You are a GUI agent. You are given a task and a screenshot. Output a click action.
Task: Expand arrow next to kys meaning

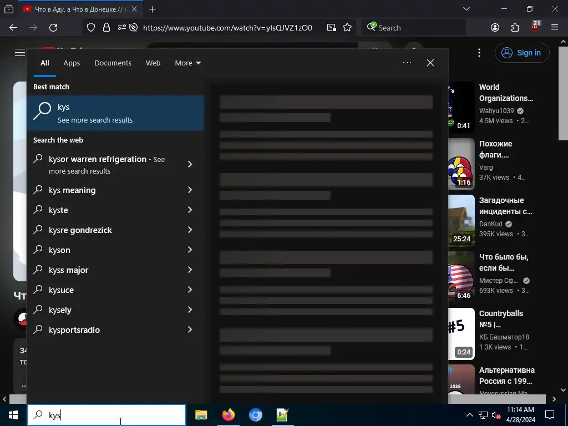190,190
